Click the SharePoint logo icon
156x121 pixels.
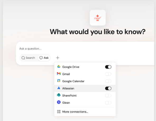pyautogui.click(x=59, y=95)
